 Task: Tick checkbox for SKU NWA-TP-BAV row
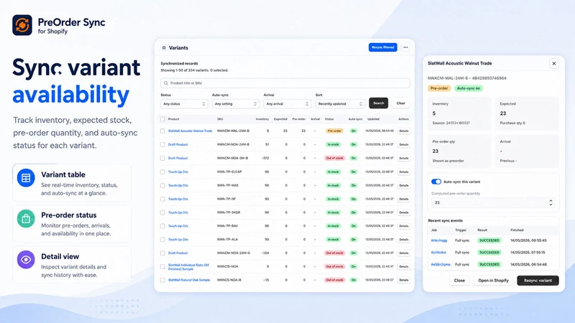pos(162,226)
